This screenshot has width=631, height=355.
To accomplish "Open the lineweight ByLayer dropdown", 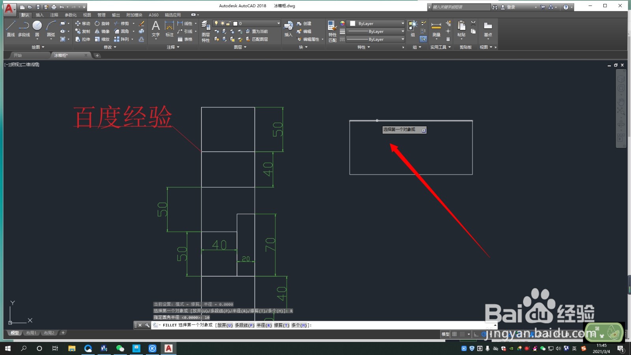I will [x=375, y=32].
